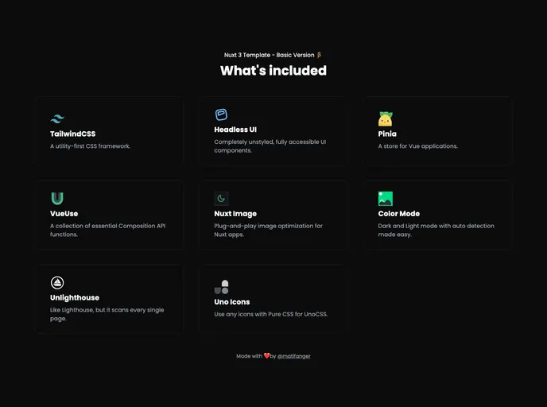This screenshot has width=547, height=407.
Task: Click the beta symbol beside Basic Version
Action: pos(319,56)
